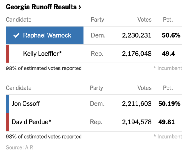The height and width of the screenshot is (154, 193).
Task: Click the blue party bar beside Jon Ossoff
Action: click(7, 103)
